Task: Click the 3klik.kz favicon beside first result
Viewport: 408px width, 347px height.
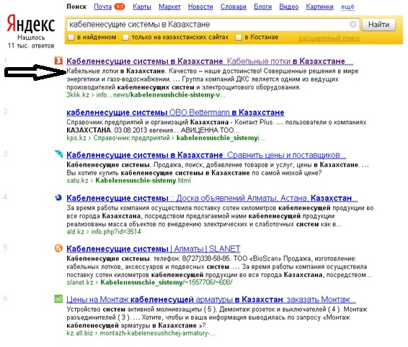Action: coord(58,61)
